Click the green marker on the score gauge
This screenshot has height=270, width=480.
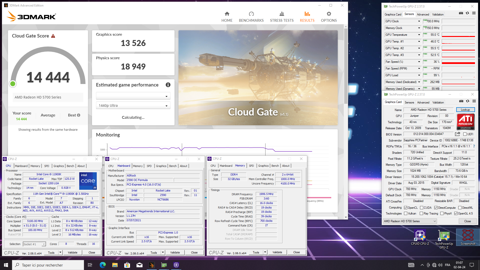pos(13,84)
